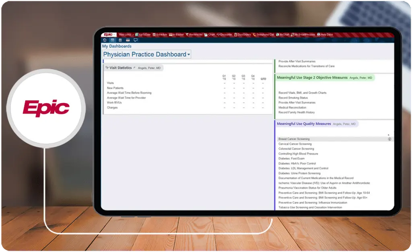Screen dimensions: 412x252
Task: Select Diabetes: Foot Exam measure
Action: pos(291,159)
